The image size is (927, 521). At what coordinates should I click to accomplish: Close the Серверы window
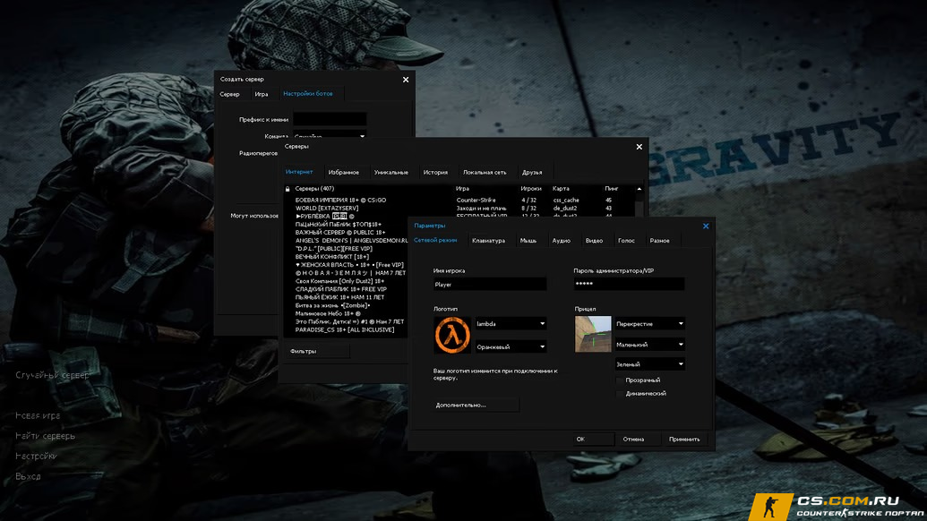(x=639, y=147)
